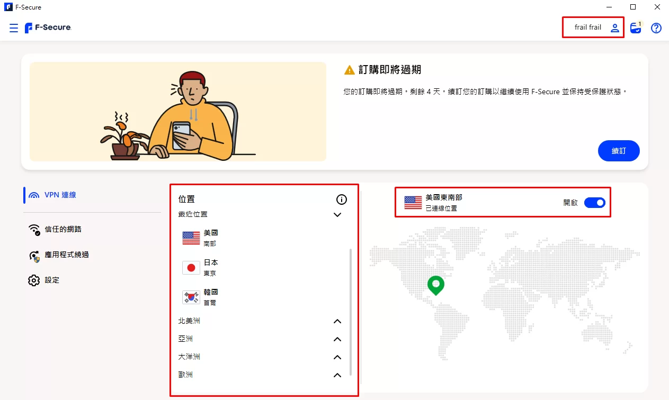
Task: Click the 設定 gear icon
Action: point(34,280)
